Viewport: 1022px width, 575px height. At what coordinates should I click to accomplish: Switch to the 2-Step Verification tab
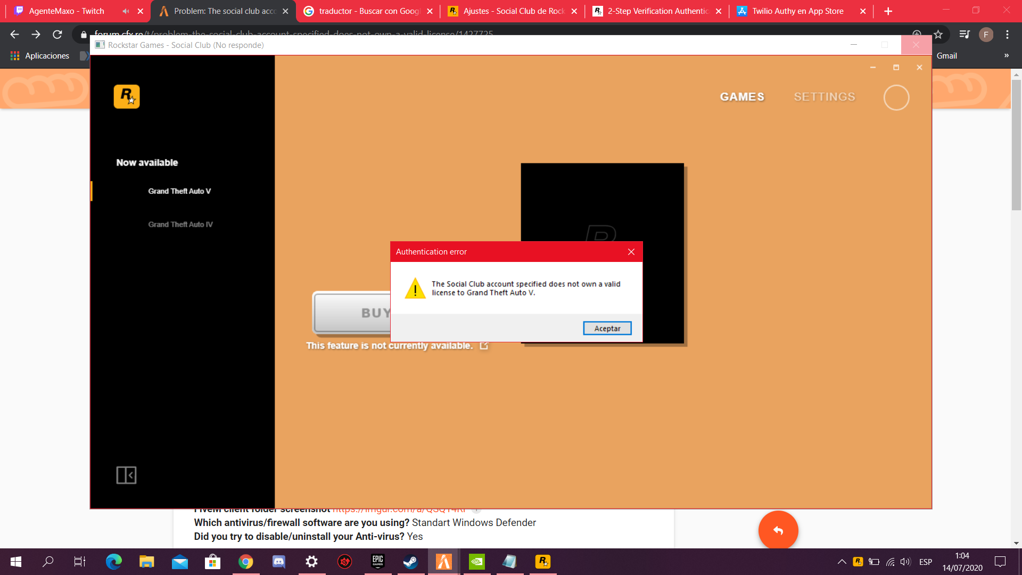coord(658,11)
